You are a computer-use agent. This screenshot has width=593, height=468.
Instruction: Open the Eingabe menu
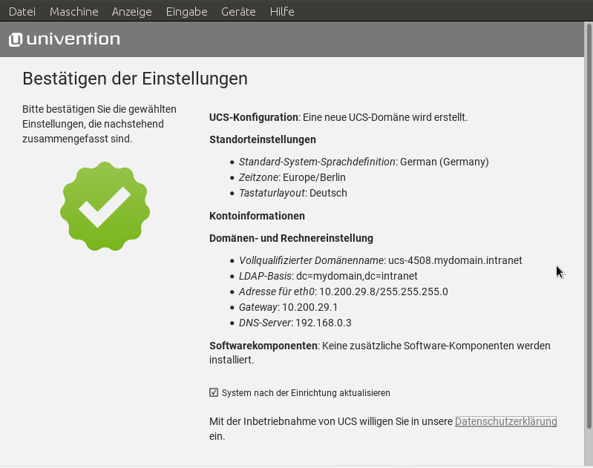(186, 11)
